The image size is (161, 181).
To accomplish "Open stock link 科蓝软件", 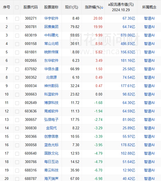I will [x=51, y=94].
